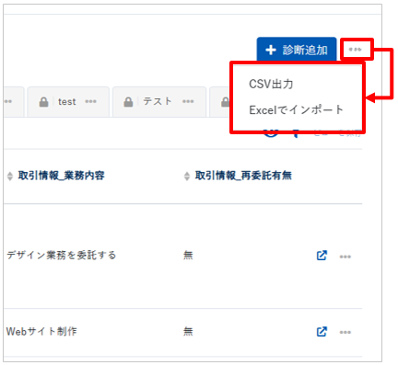Sort by 取引情報_業務内容 using sort arrows

[10, 177]
